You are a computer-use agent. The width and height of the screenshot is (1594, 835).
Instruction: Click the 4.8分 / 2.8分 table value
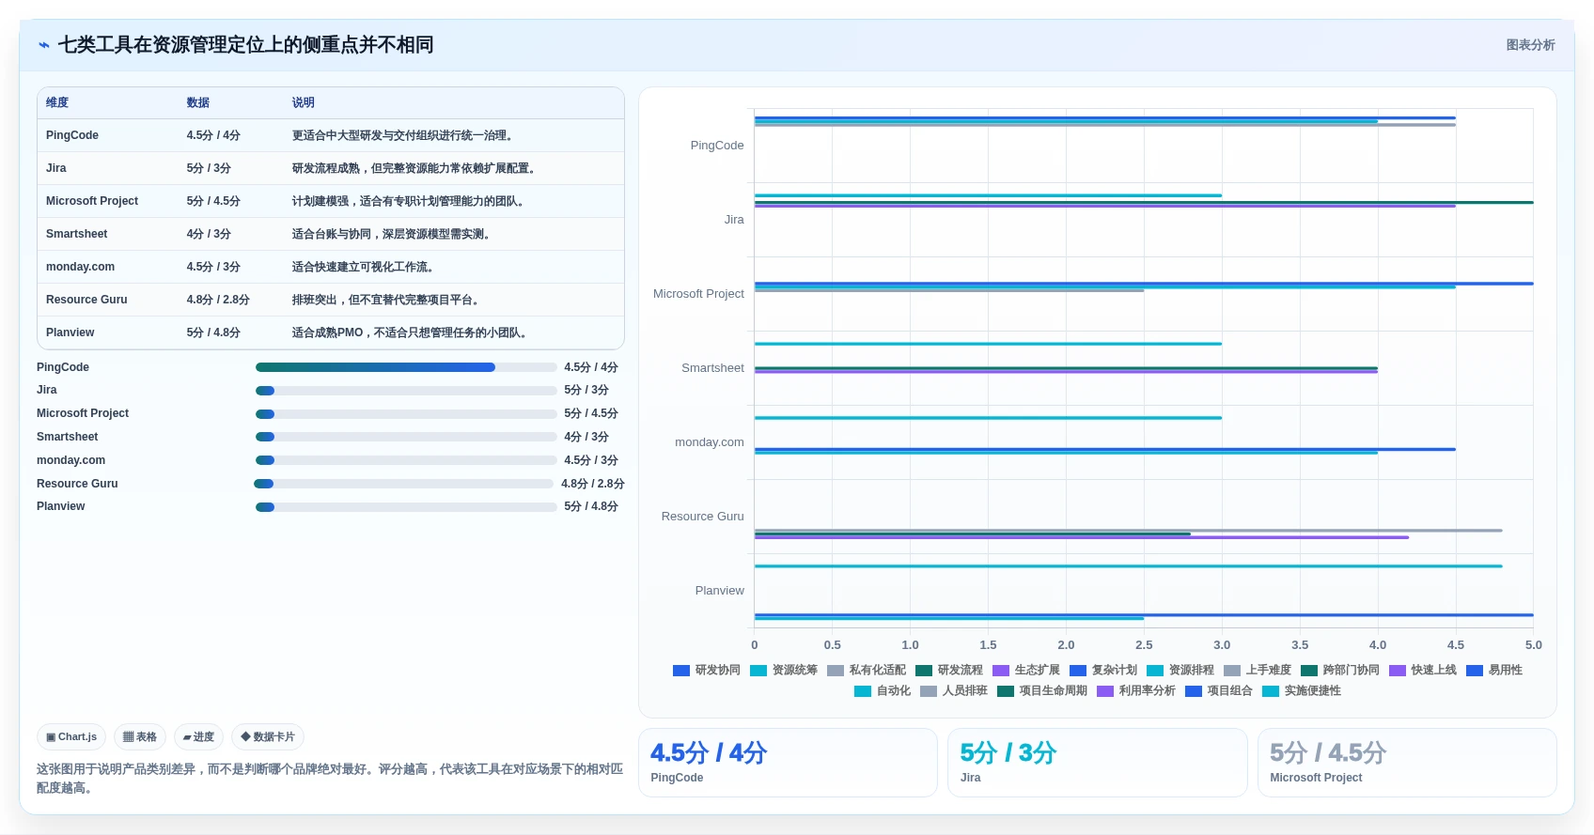218,300
